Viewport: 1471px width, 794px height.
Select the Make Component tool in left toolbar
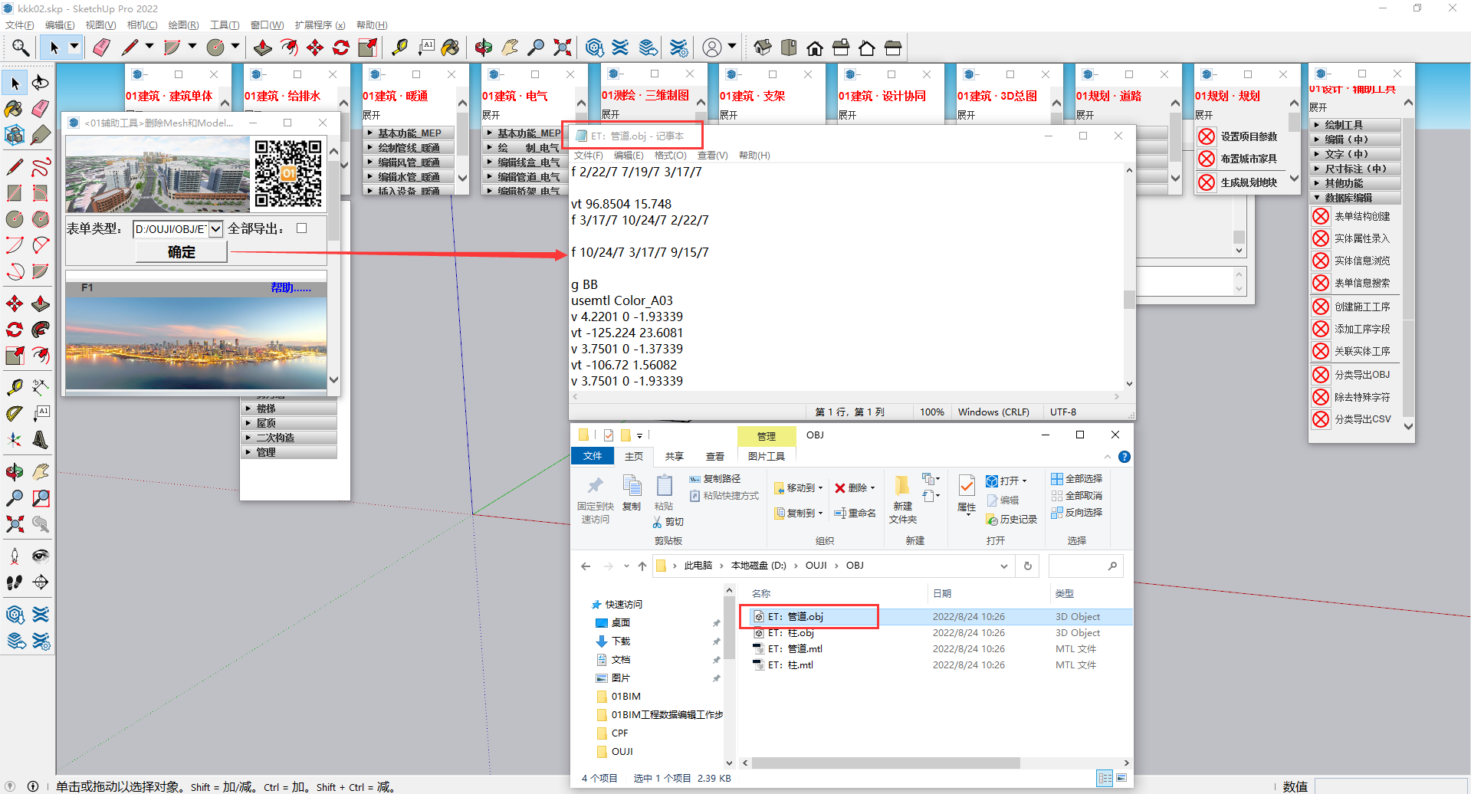15,135
